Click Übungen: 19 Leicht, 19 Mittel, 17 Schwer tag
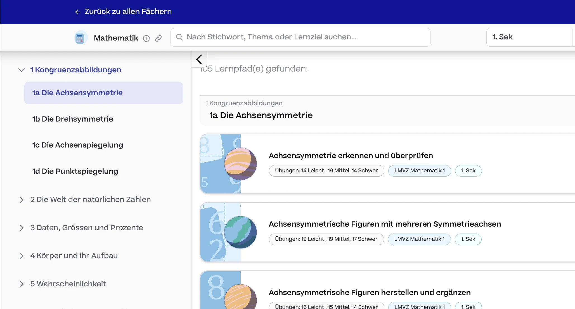 coord(326,239)
